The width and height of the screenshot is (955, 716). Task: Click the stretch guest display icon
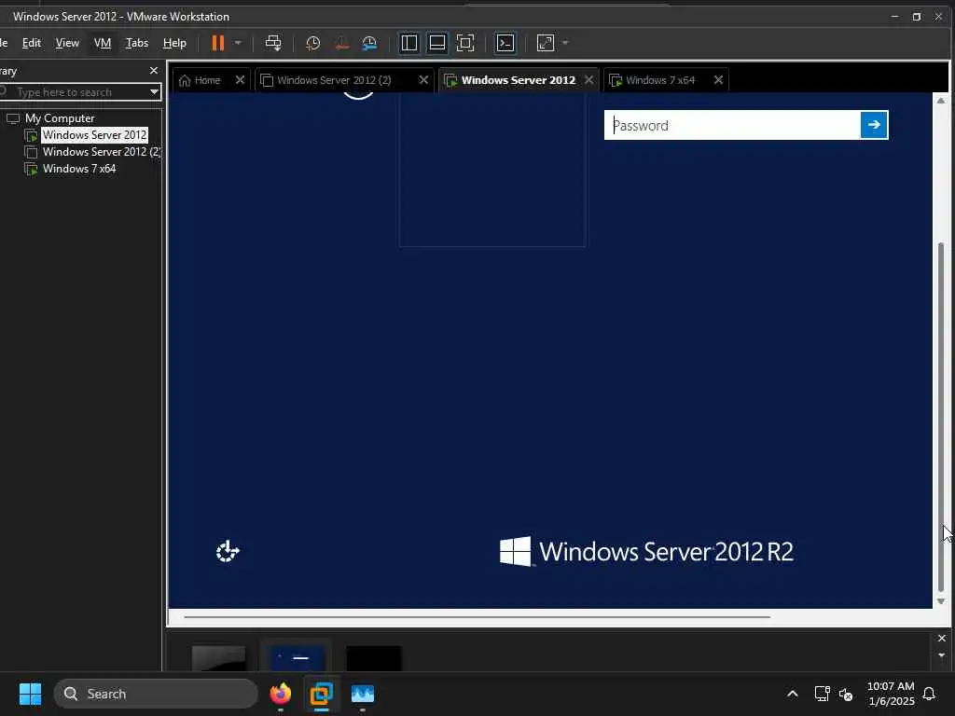(546, 43)
